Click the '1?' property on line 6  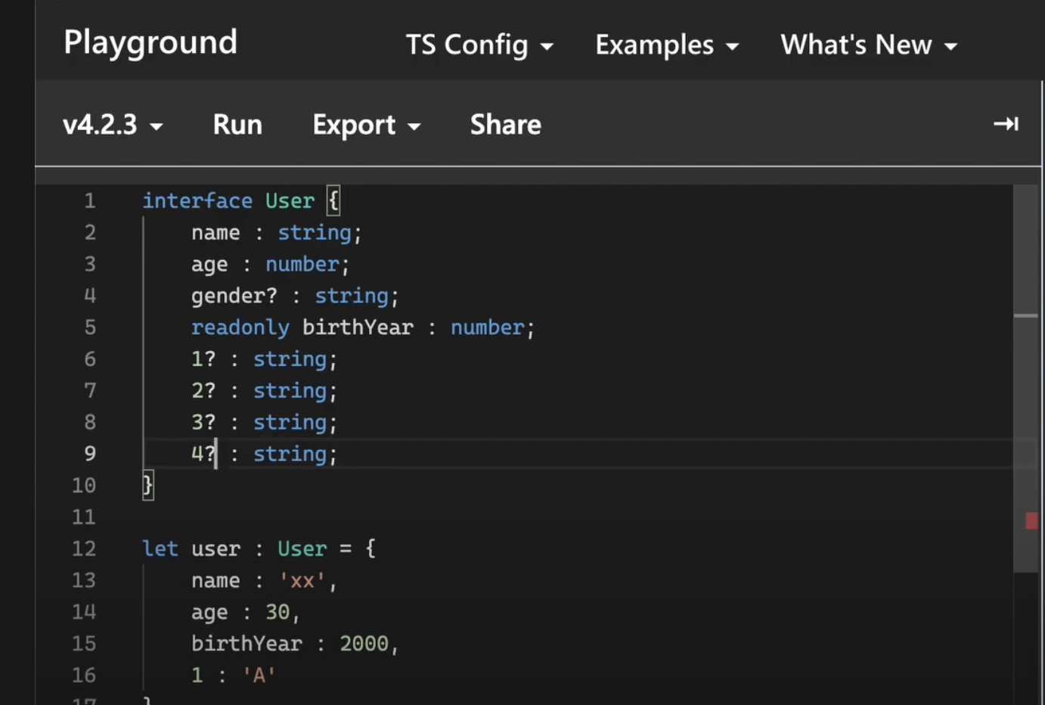(203, 359)
